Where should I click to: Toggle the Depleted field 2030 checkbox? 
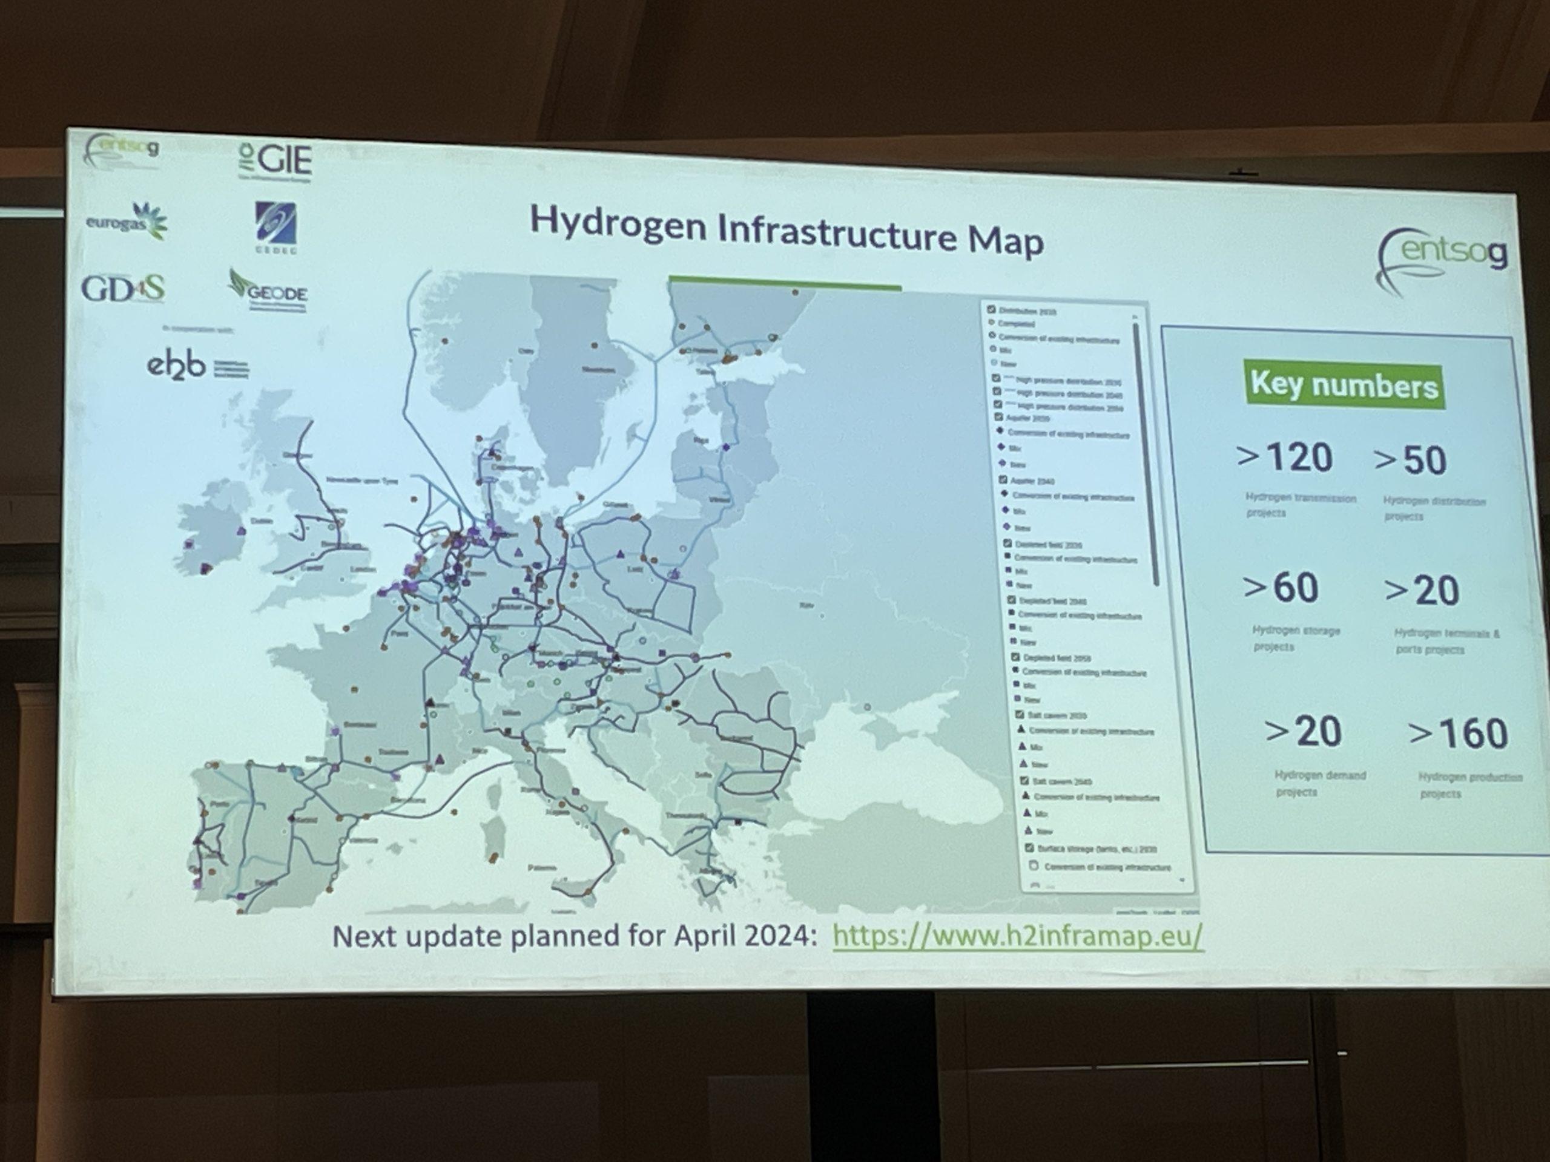tap(1007, 543)
